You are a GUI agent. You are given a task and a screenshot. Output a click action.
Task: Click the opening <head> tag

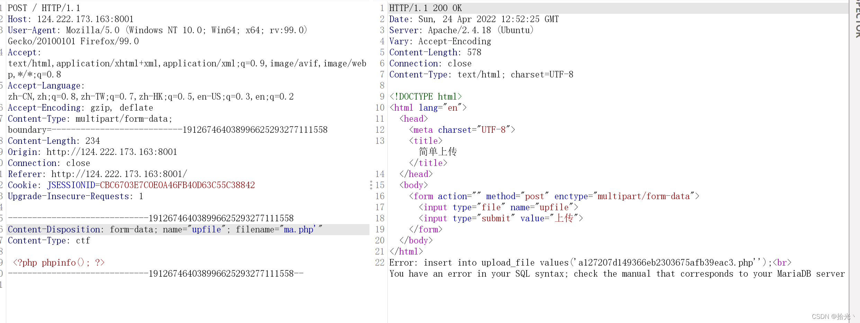pyautogui.click(x=413, y=119)
